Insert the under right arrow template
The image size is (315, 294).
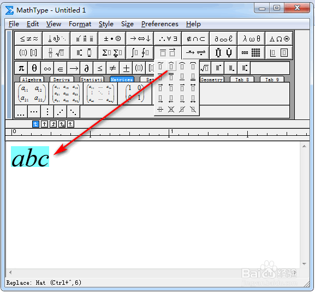coord(161,99)
